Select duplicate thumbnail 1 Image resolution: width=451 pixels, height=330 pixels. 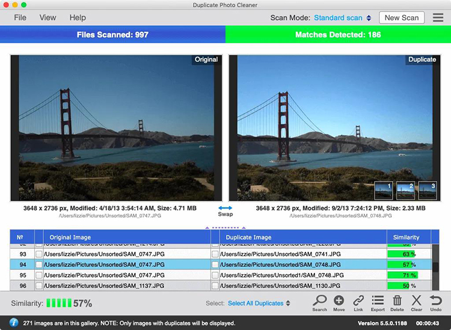[x=384, y=191]
